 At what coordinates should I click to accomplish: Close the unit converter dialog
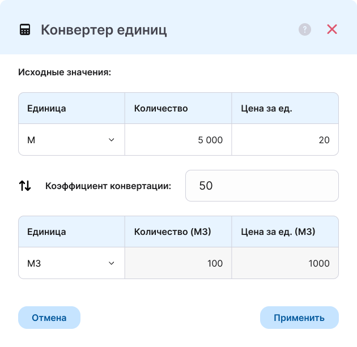click(332, 29)
